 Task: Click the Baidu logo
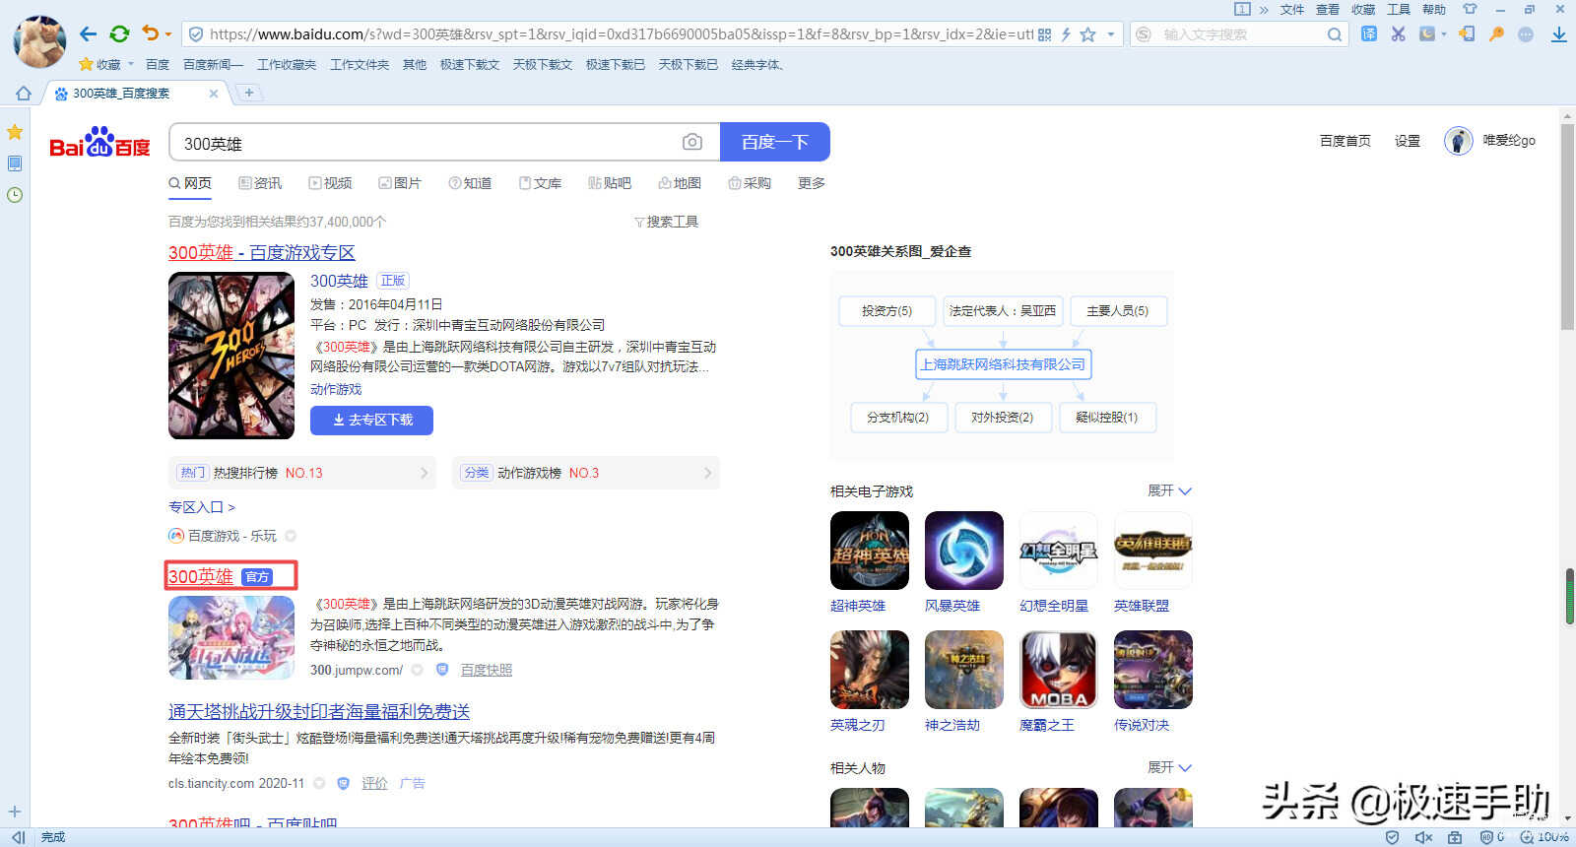click(99, 143)
